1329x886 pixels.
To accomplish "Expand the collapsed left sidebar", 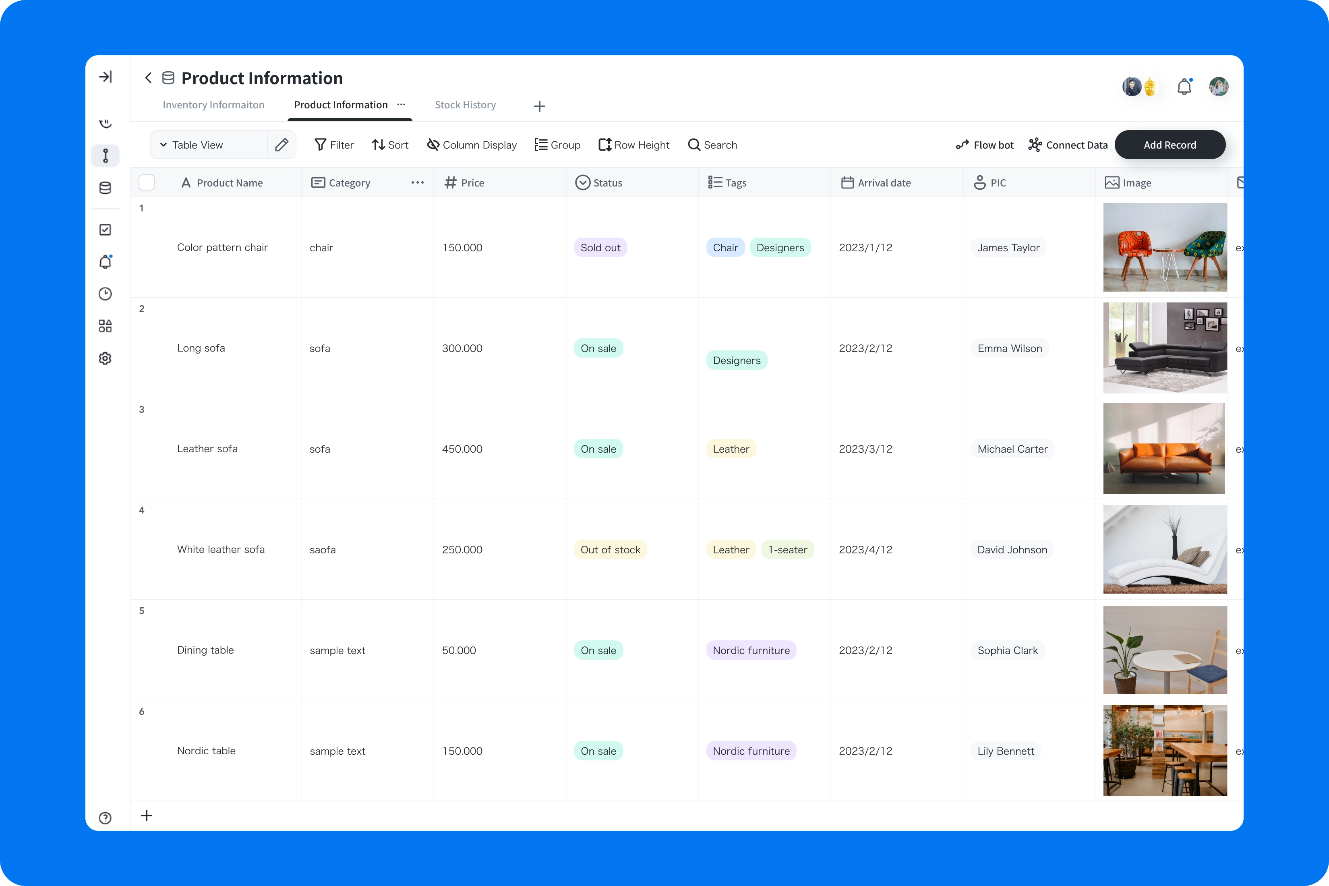I will 105,77.
